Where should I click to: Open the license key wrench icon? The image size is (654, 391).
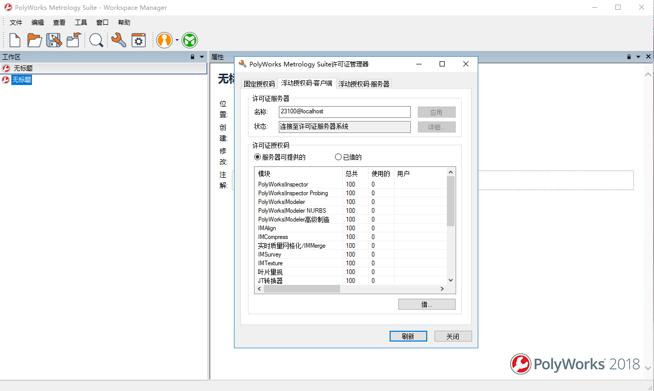[x=119, y=40]
